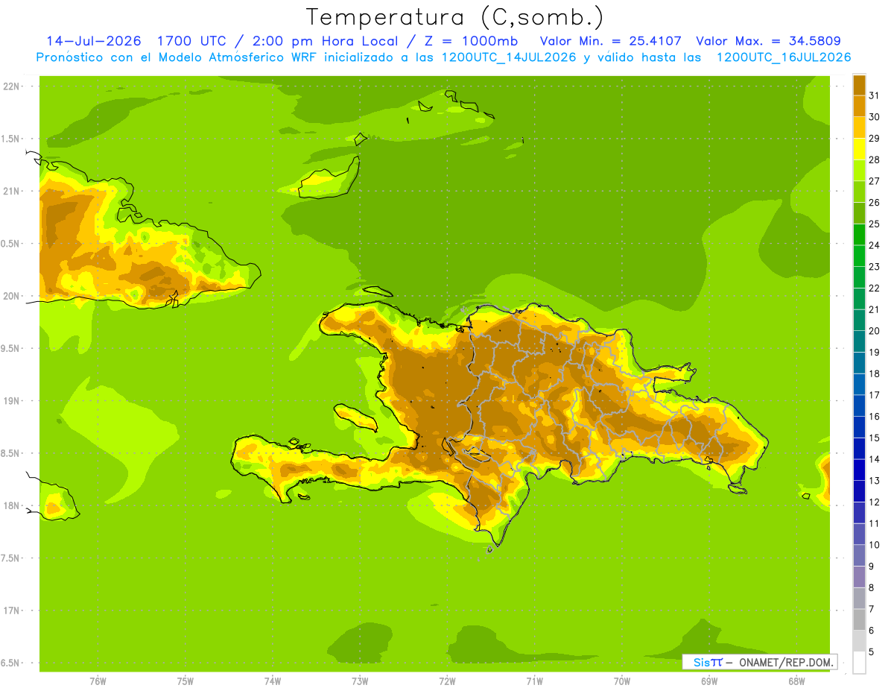Click legend value "29"
Screen dimensions: 894x691
click(875, 138)
